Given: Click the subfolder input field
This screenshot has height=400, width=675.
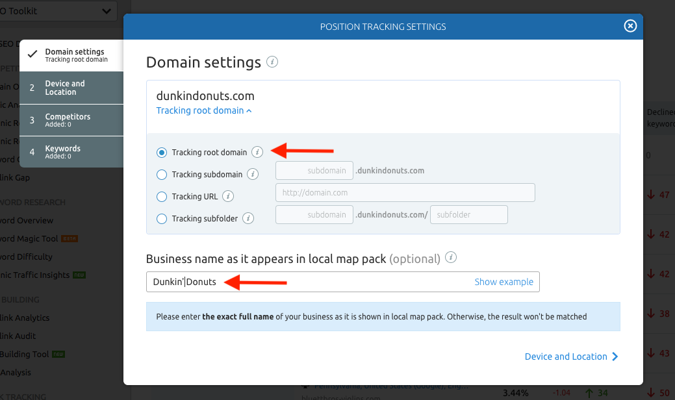Looking at the screenshot, I should pos(469,215).
